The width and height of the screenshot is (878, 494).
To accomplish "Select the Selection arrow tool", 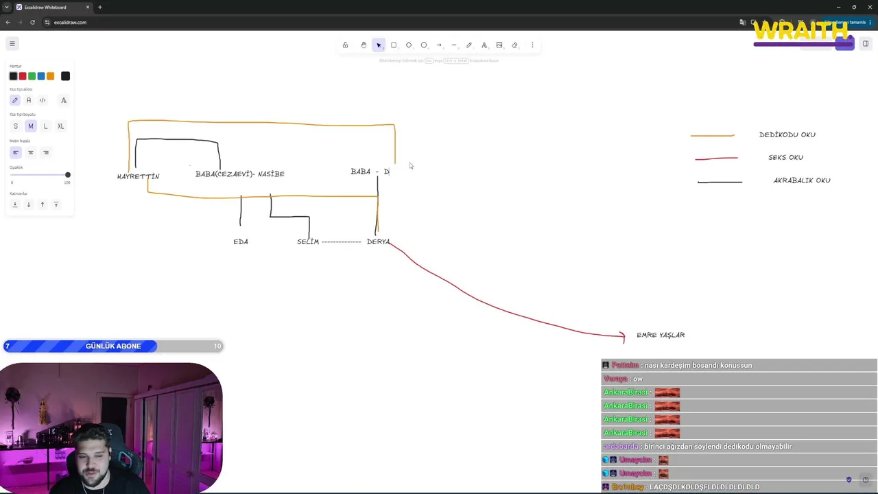I will pos(379,45).
